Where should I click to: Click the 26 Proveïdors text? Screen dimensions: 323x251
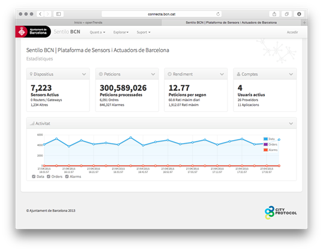click(x=248, y=100)
